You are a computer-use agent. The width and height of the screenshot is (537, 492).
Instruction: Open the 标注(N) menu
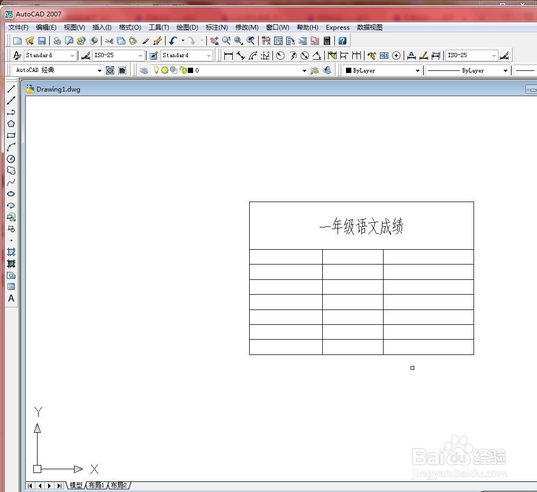217,28
